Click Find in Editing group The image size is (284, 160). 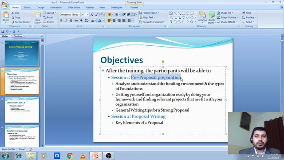(247, 13)
